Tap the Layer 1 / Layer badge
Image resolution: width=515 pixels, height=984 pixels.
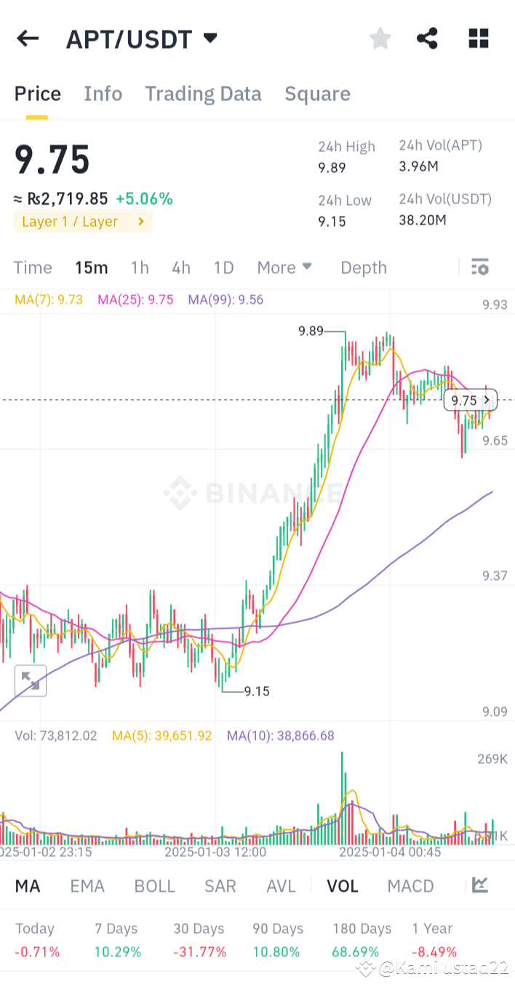[82, 222]
